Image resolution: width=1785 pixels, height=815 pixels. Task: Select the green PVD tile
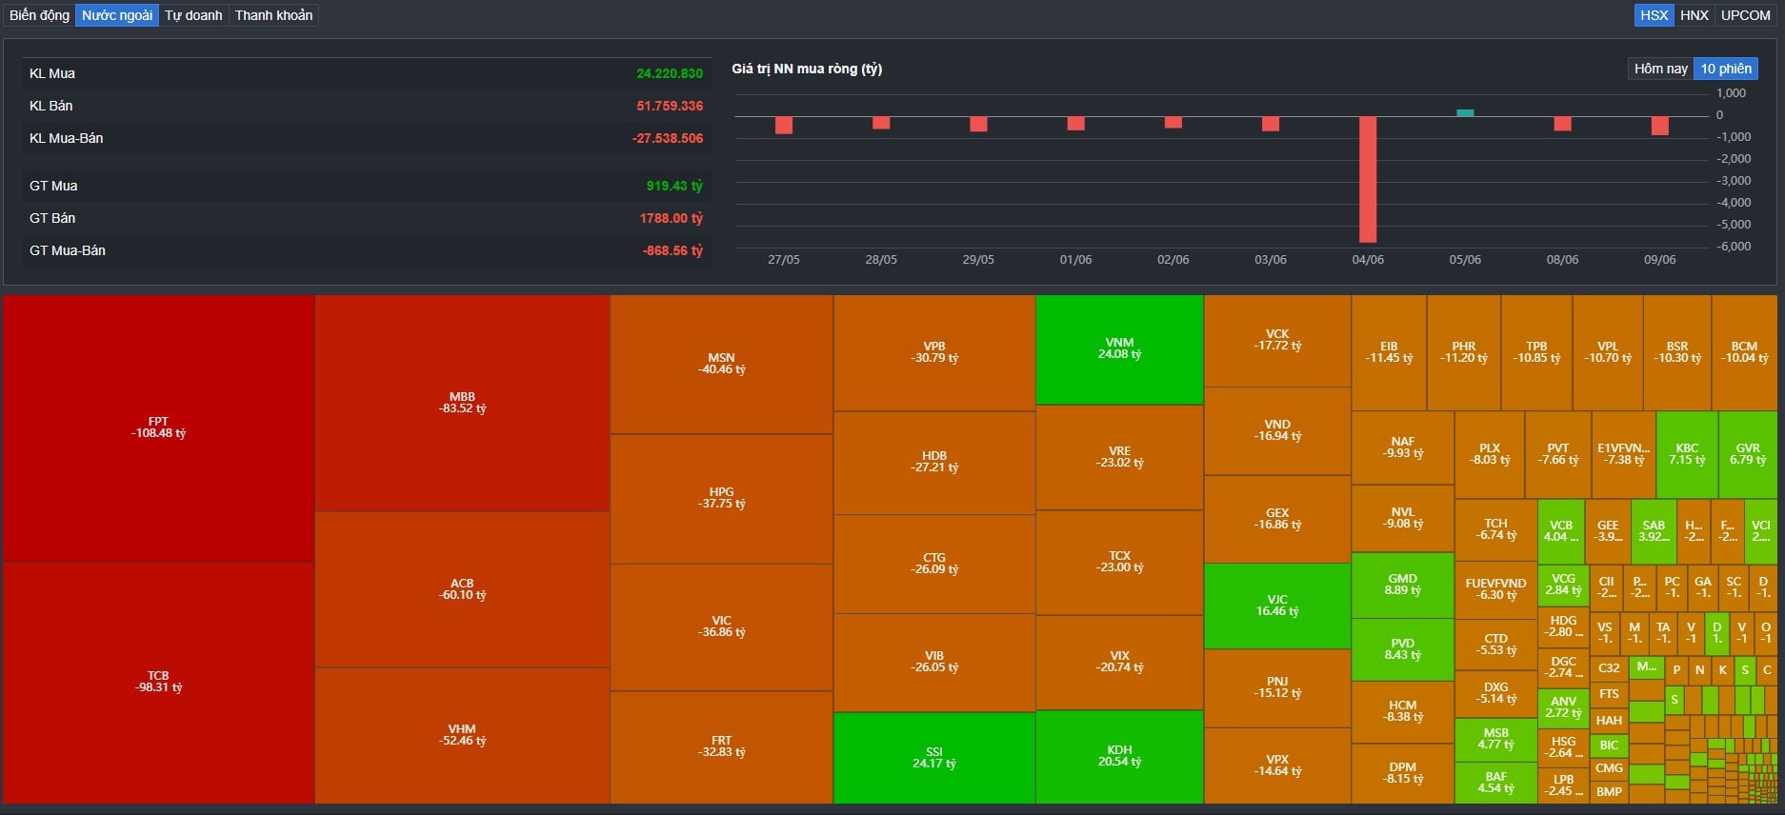[x=1403, y=649]
